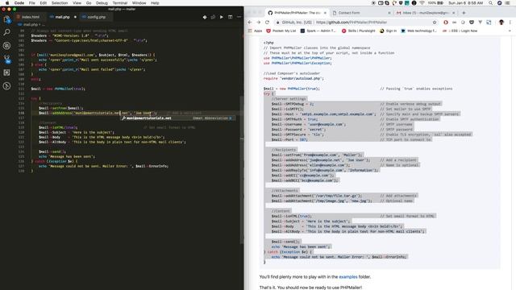Open the Terminal menu
This screenshot has width=516, height=290.
pyautogui.click(x=120, y=3)
